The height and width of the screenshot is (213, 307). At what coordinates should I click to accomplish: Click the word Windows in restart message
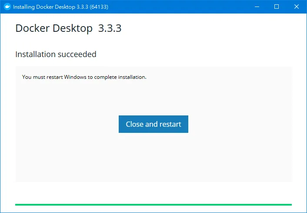75,77
